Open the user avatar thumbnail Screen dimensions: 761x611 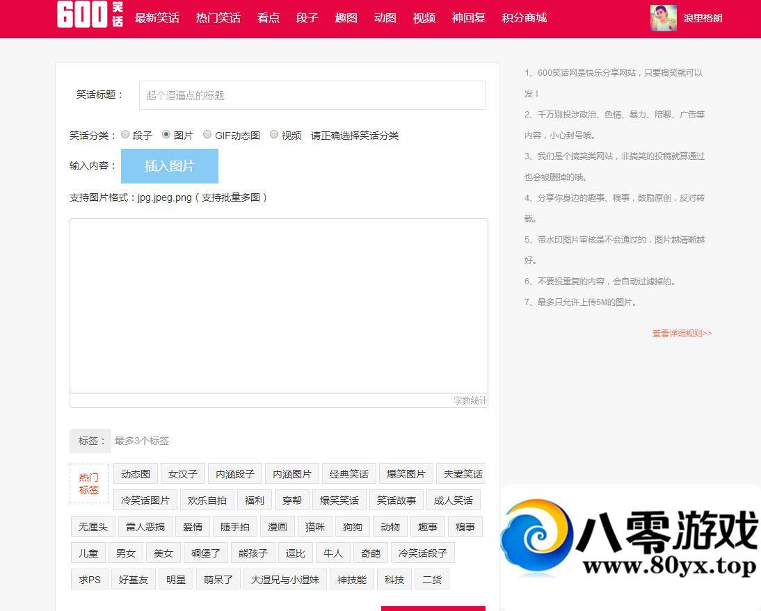tap(663, 18)
